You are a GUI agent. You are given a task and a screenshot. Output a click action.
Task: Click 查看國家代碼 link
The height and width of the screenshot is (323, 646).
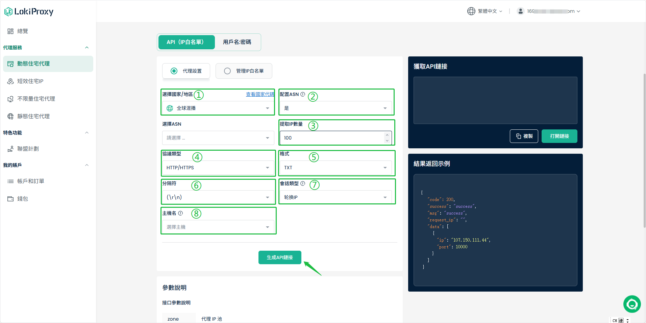pyautogui.click(x=260, y=94)
